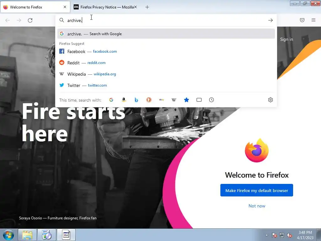Search this time with Bing icon
Screen dimensions: 321x241
136,100
